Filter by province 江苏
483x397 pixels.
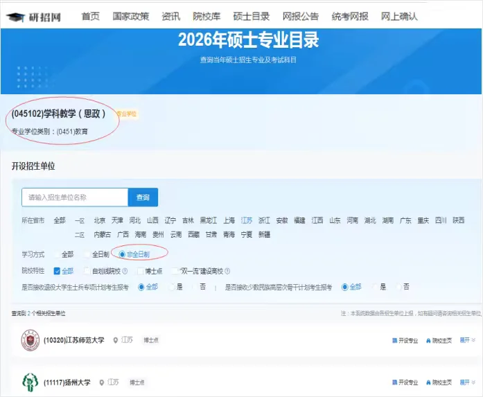247,220
